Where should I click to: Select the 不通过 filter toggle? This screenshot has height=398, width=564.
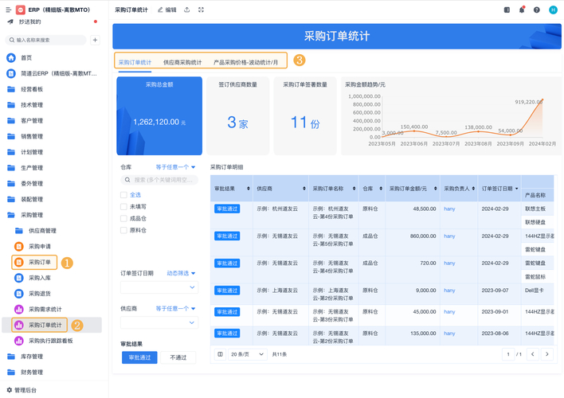pyautogui.click(x=178, y=357)
